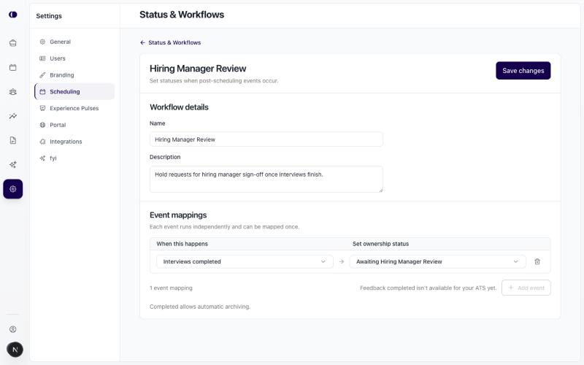Open Portal settings

[74, 125]
